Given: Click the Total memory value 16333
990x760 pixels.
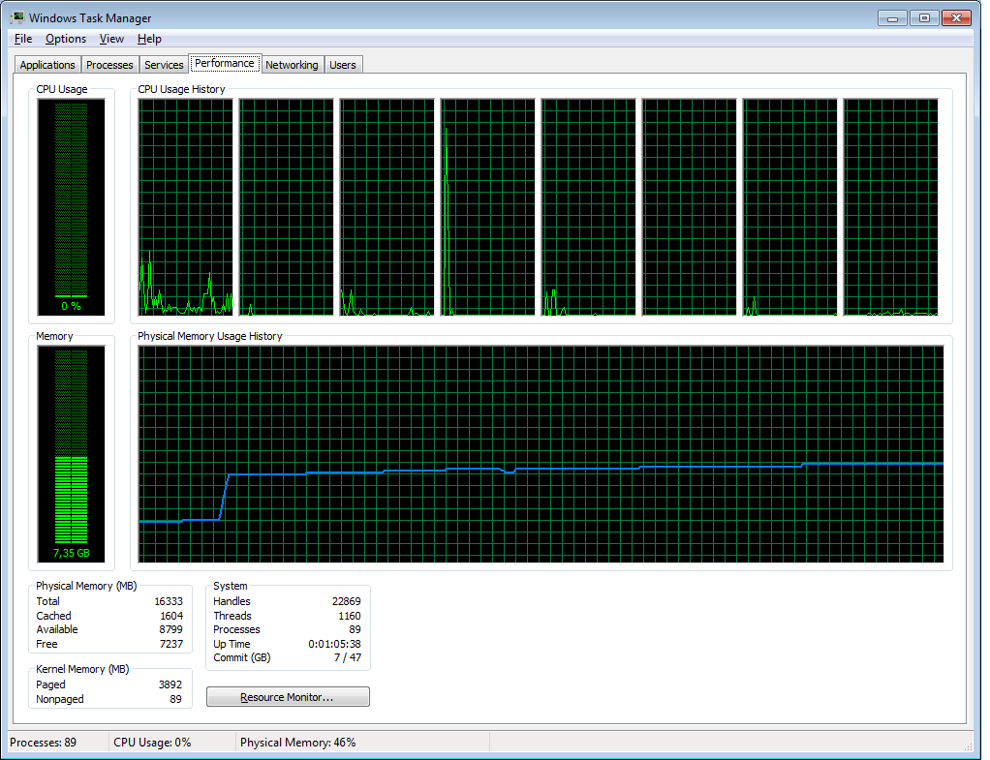Looking at the screenshot, I should click(x=169, y=601).
